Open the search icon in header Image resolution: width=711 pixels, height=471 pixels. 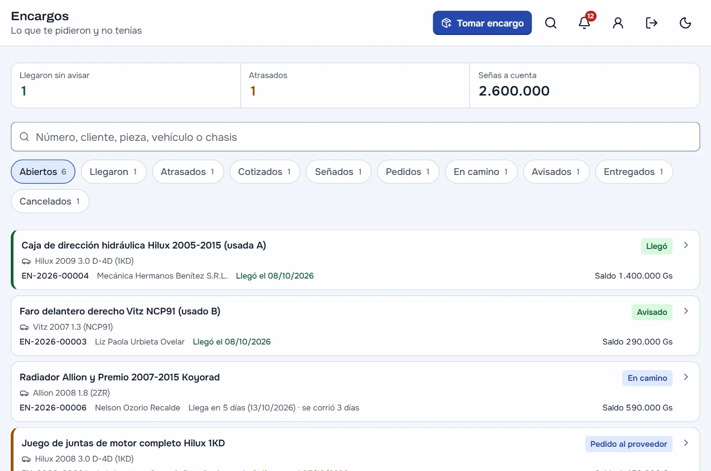[551, 23]
